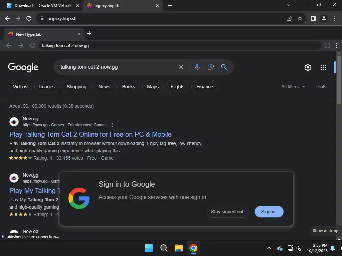This screenshot has width=342, height=256.
Task: Click the share page icon in the address bar
Action: point(289,19)
